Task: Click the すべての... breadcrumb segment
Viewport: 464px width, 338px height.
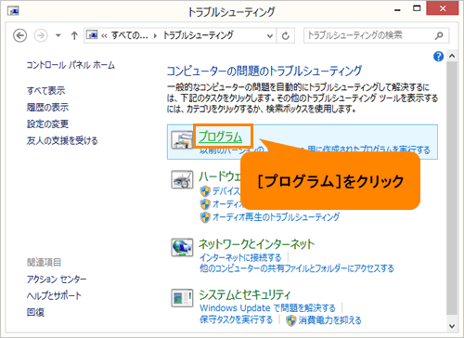Action: tap(130, 35)
